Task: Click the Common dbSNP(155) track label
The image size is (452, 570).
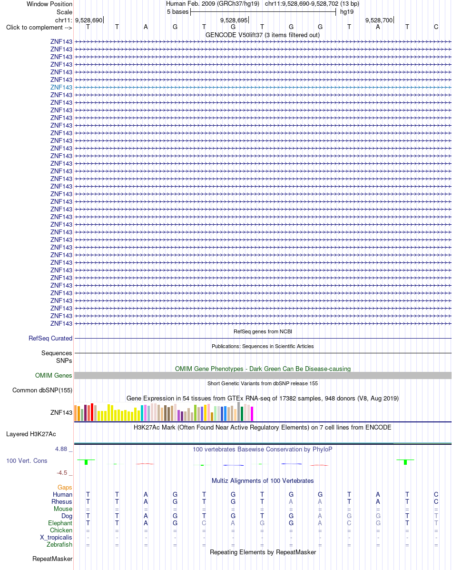Action: point(42,390)
